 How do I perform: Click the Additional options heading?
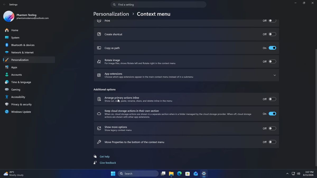(104, 89)
